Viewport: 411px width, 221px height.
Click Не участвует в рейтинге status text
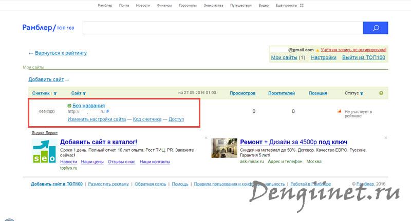pyautogui.click(x=358, y=114)
